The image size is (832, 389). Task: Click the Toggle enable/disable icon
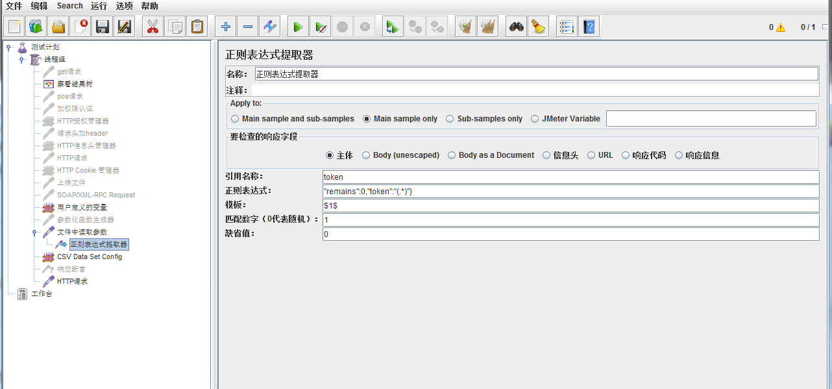pyautogui.click(x=270, y=27)
